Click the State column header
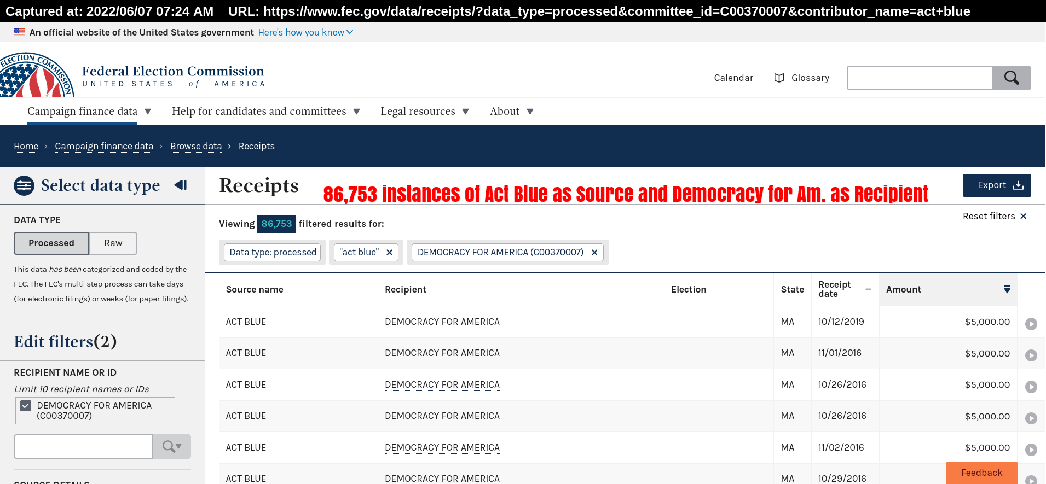1046x484 pixels. pos(793,289)
